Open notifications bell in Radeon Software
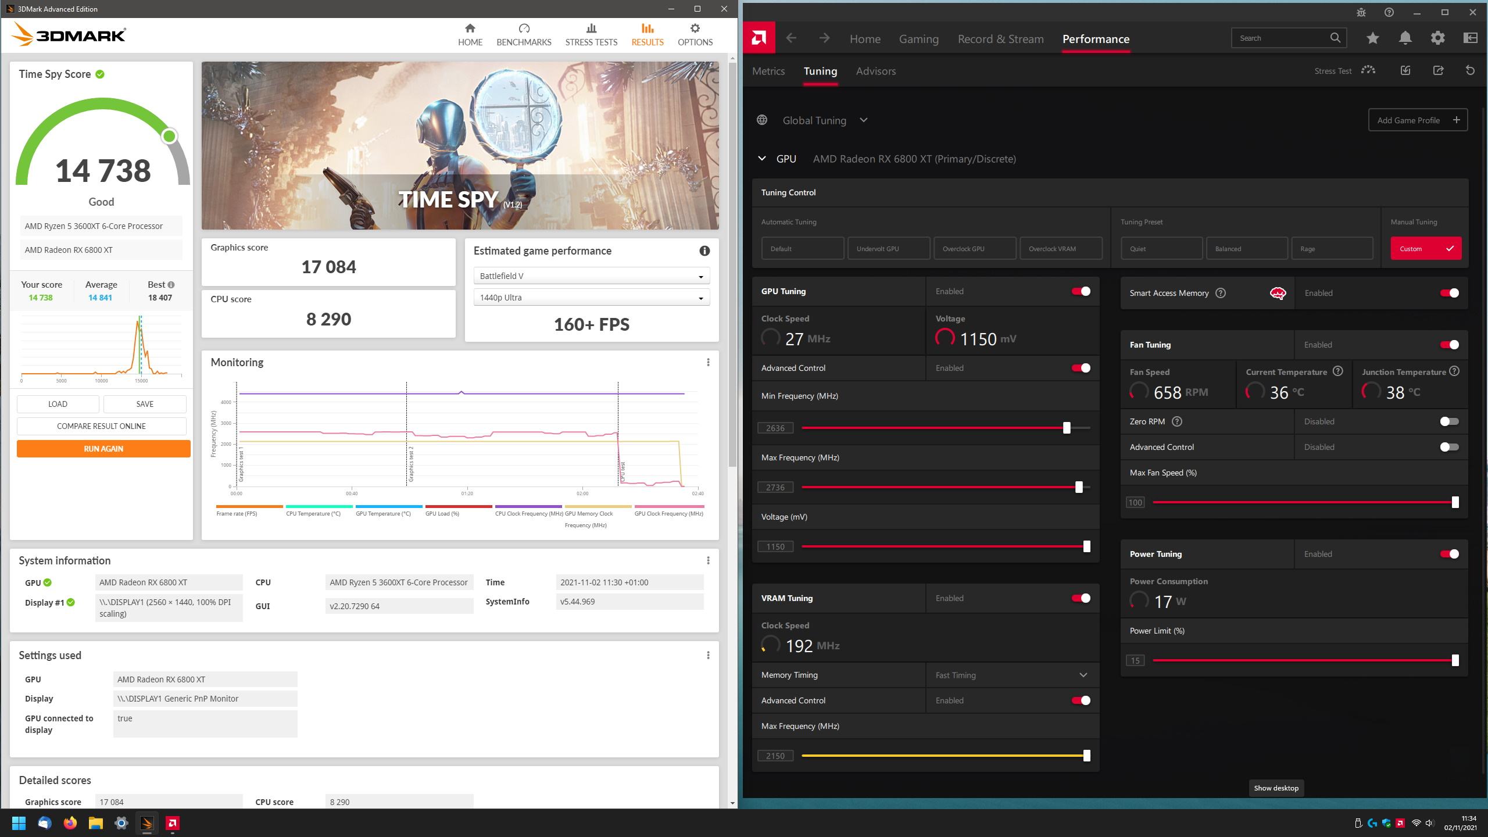This screenshot has width=1488, height=837. click(1405, 38)
